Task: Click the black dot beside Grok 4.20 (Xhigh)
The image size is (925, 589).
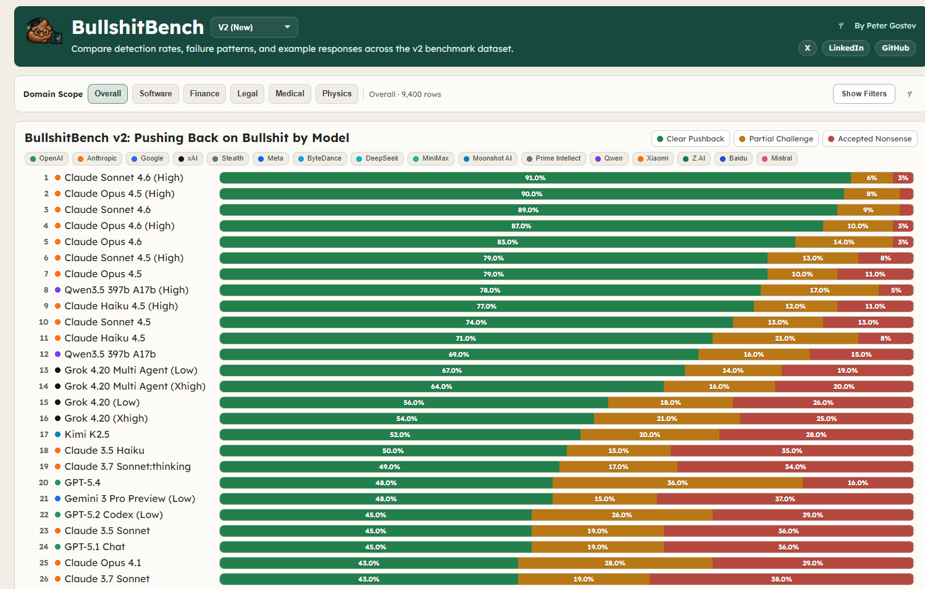Action: pos(57,419)
